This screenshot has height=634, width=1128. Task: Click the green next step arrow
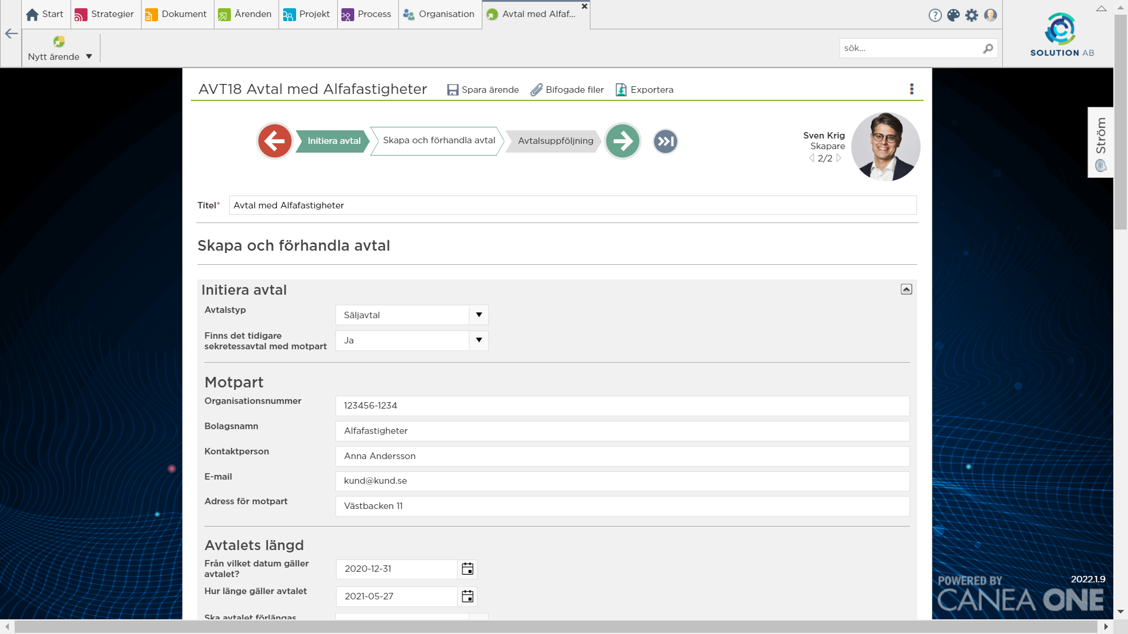622,141
